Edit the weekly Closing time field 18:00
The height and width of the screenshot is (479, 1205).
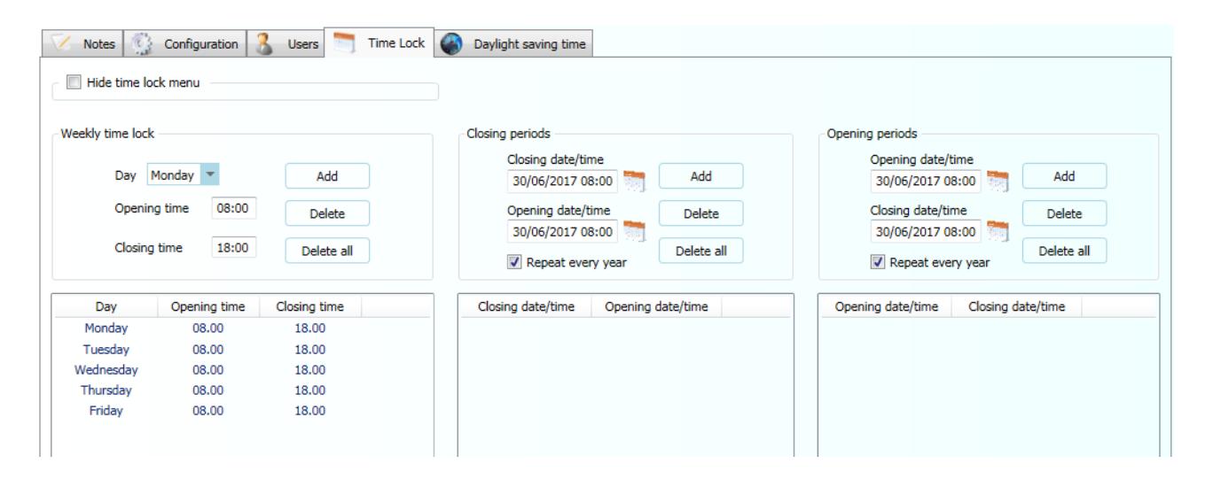click(x=233, y=249)
